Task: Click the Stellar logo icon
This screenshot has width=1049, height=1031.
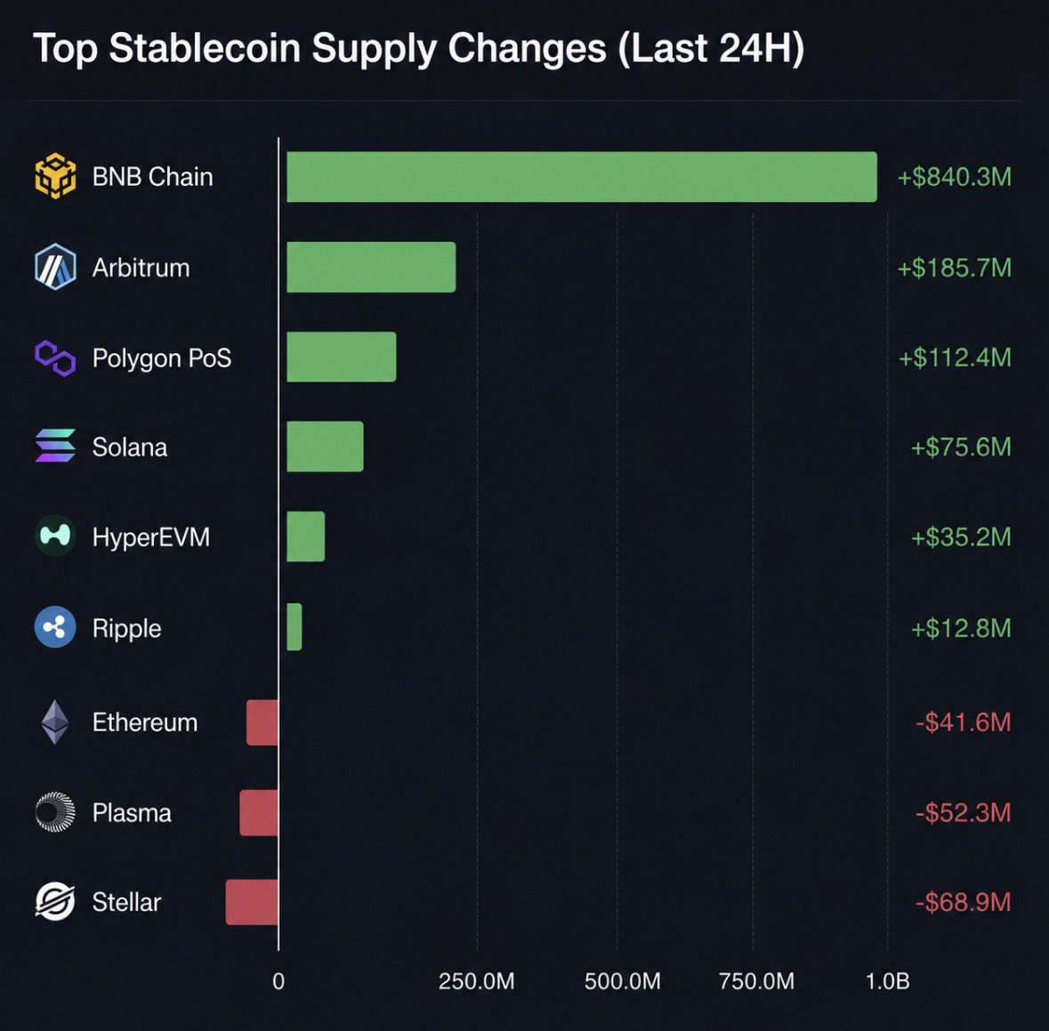Action: pos(55,901)
